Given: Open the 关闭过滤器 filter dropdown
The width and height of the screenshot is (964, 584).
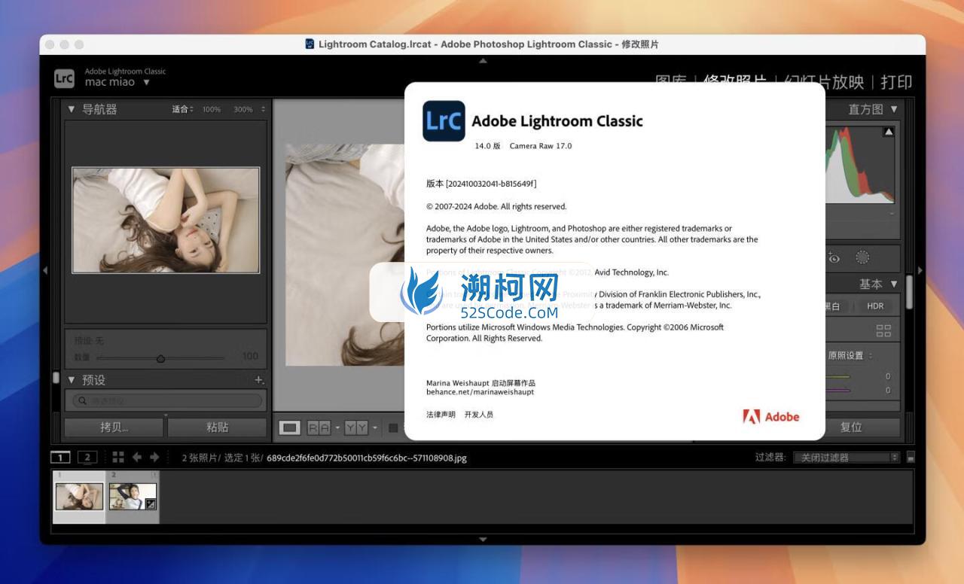Looking at the screenshot, I should [x=847, y=457].
